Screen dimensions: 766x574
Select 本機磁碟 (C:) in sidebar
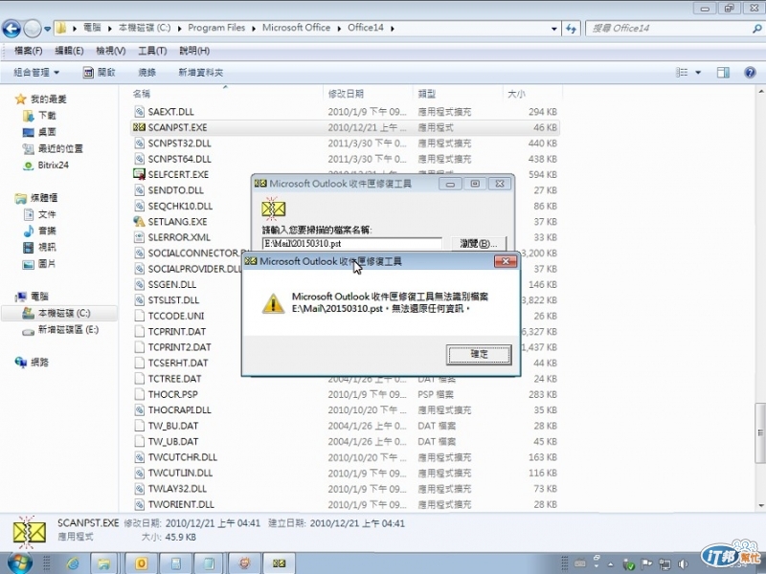coord(59,313)
